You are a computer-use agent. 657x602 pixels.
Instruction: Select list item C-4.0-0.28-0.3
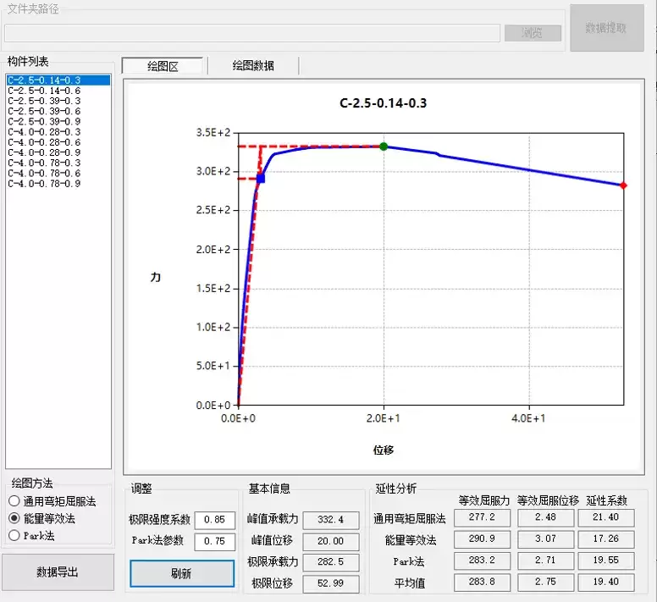click(x=58, y=132)
